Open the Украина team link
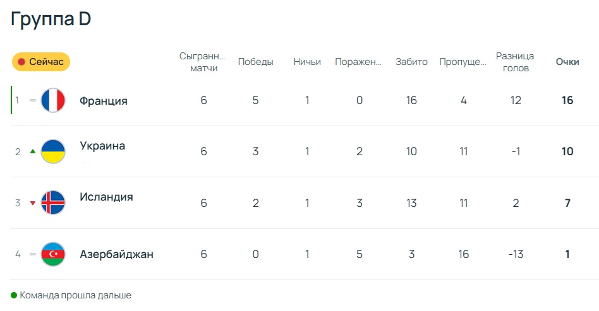The image size is (599, 311). click(x=102, y=146)
